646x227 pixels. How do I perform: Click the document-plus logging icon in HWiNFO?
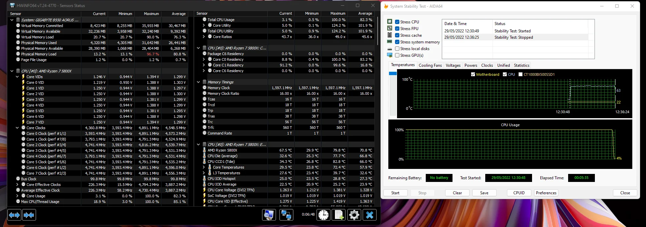pos(339,215)
